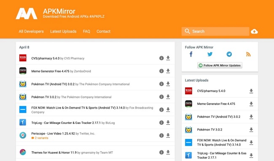Open the RSS feed icon
Image resolution: width=274 pixels, height=161 pixels.
pyautogui.click(x=248, y=55)
